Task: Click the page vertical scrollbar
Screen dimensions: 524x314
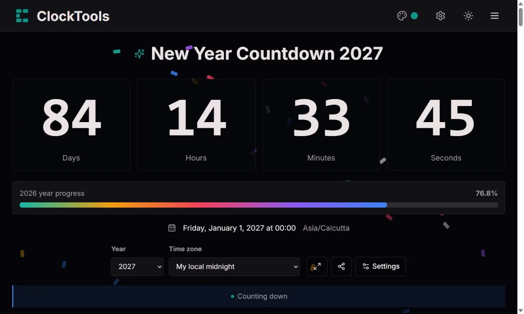Action: pyautogui.click(x=521, y=157)
